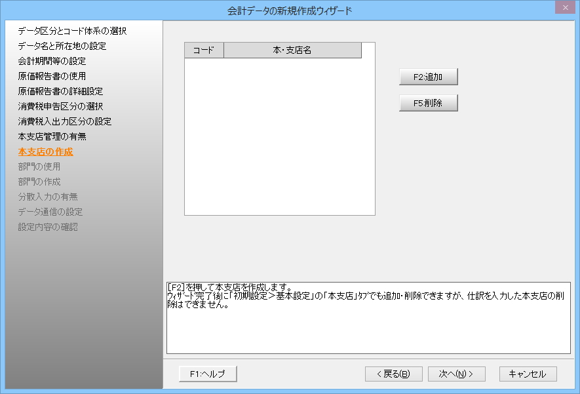This screenshot has height=394, width=580.
Task: Jump to データ名と所在地の設定 step
Action: tap(62, 46)
